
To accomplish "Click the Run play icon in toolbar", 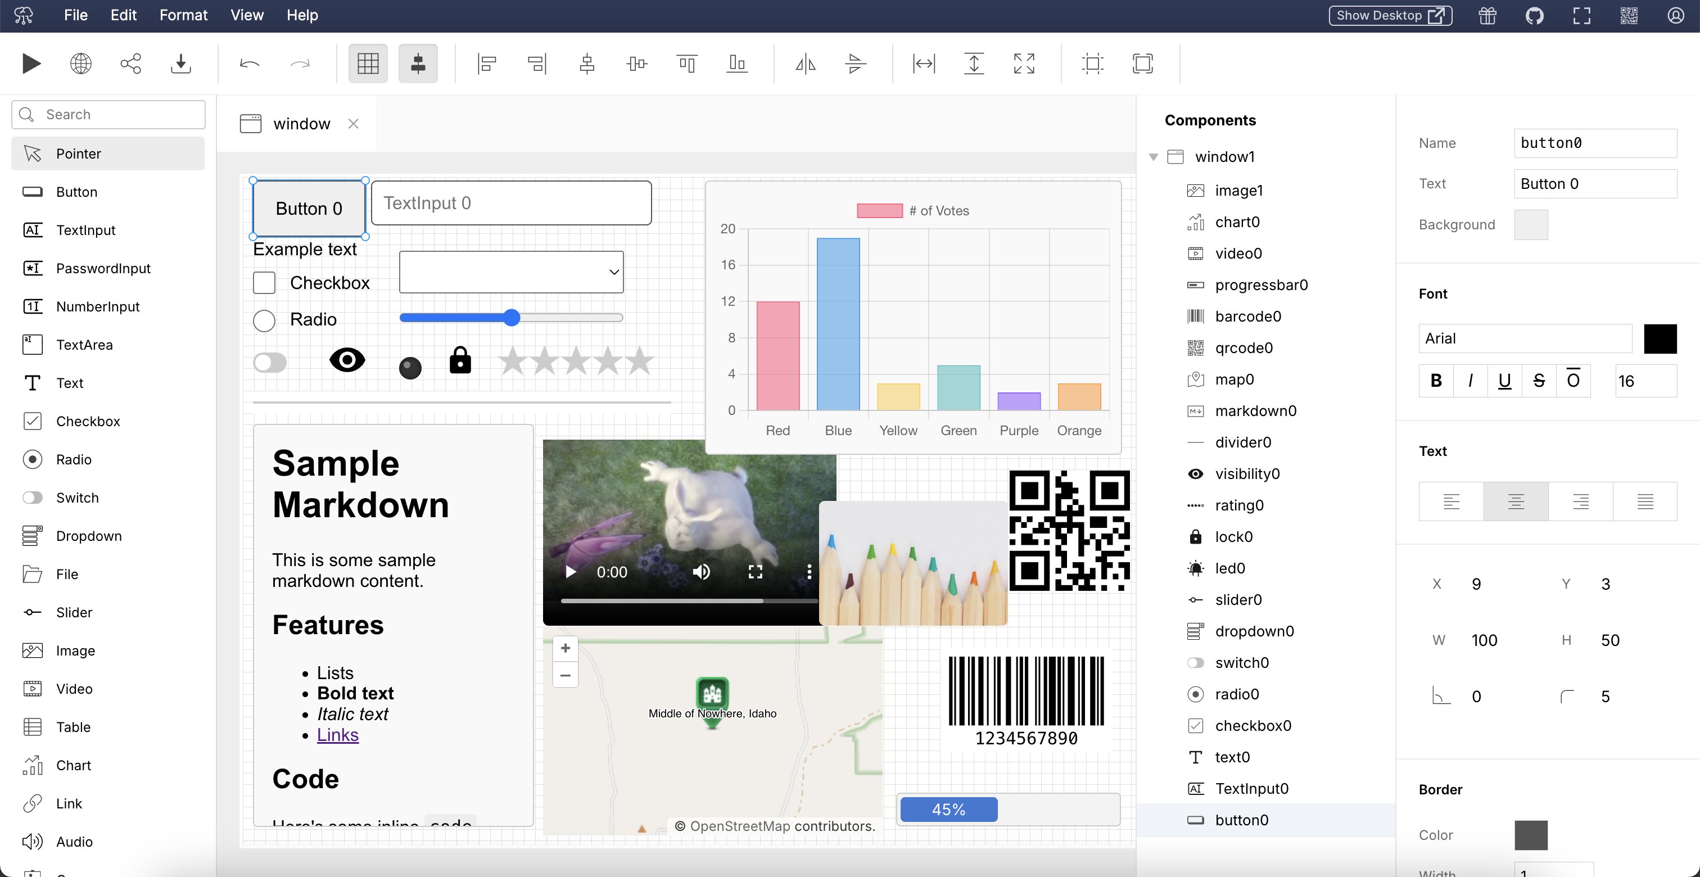I will (x=31, y=64).
